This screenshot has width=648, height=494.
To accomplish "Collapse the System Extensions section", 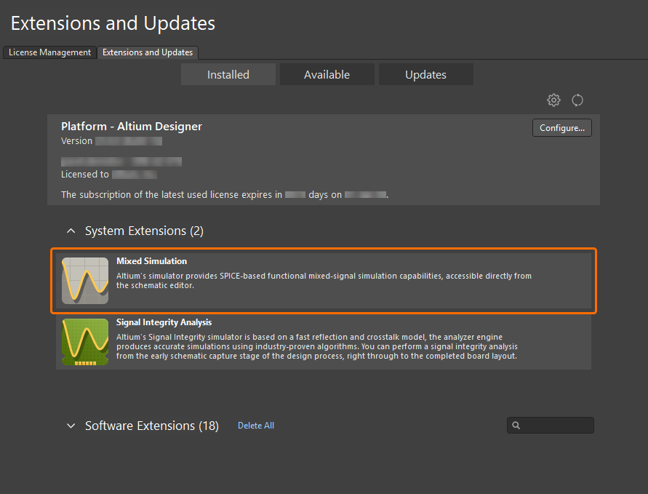I will [x=71, y=231].
